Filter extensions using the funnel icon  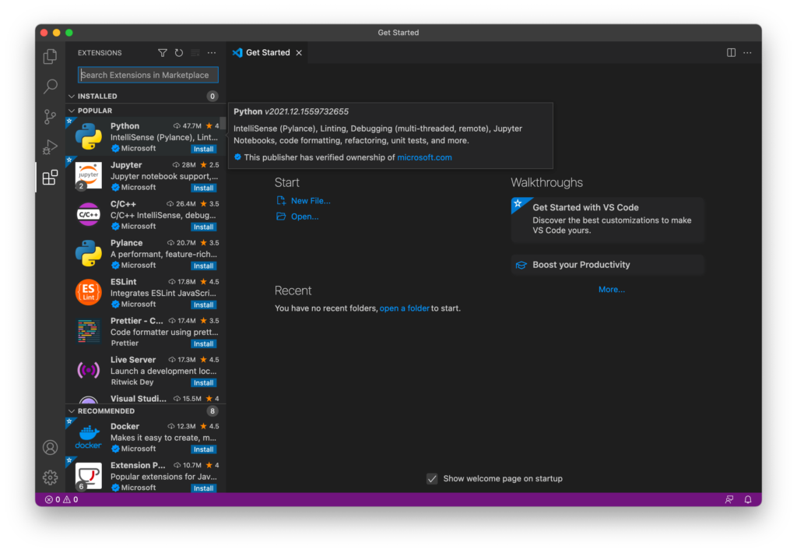click(163, 53)
